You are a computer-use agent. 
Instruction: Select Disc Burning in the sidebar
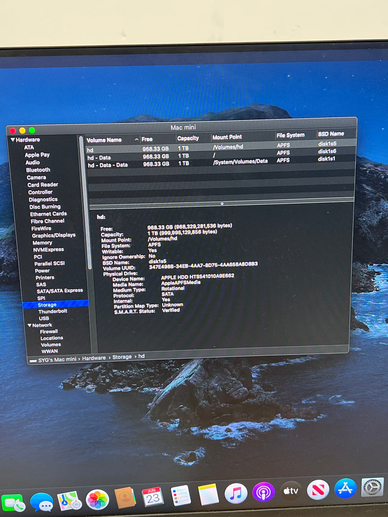45,206
